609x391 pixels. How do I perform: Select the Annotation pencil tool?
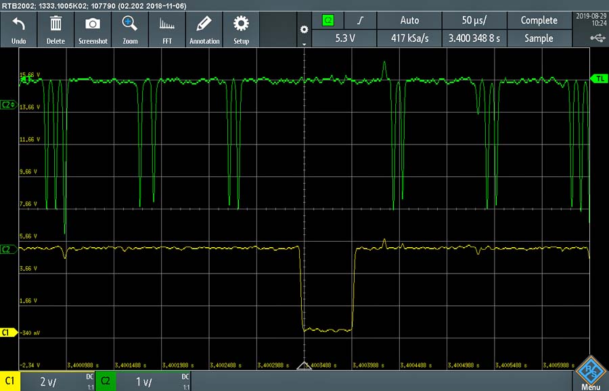pyautogui.click(x=204, y=24)
